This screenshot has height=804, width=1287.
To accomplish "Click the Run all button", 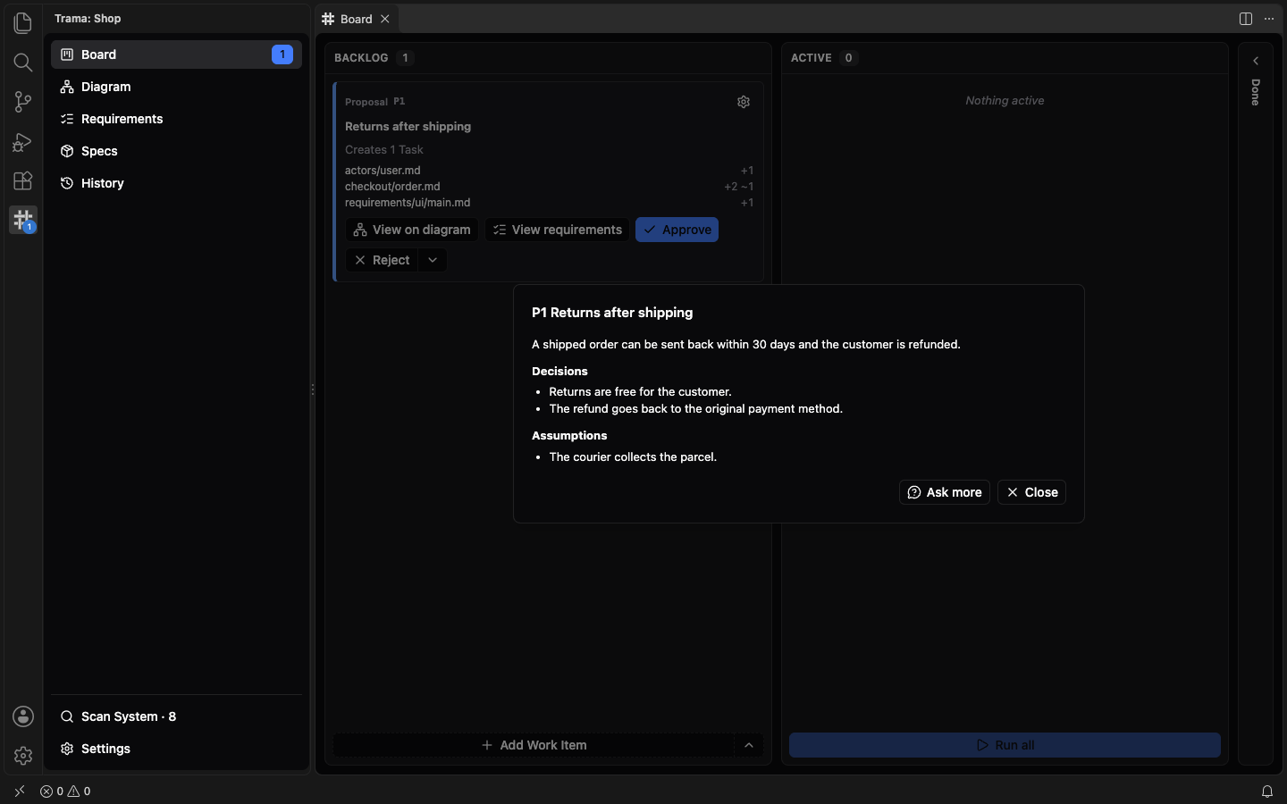I will coord(1005,745).
